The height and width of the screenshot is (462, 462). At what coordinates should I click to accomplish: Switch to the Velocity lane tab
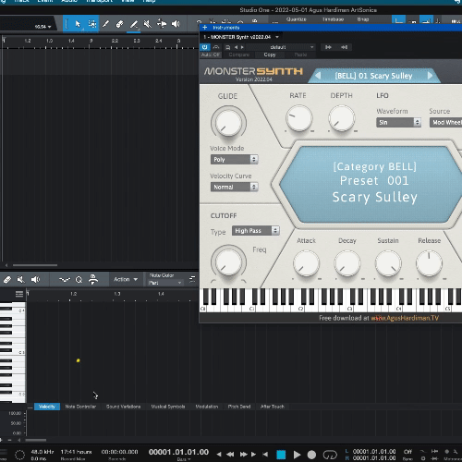[x=47, y=407]
